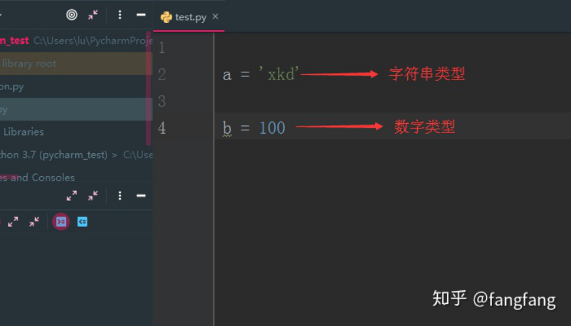Toggle the highlighted purple filter button
The image size is (571, 326).
click(x=61, y=222)
